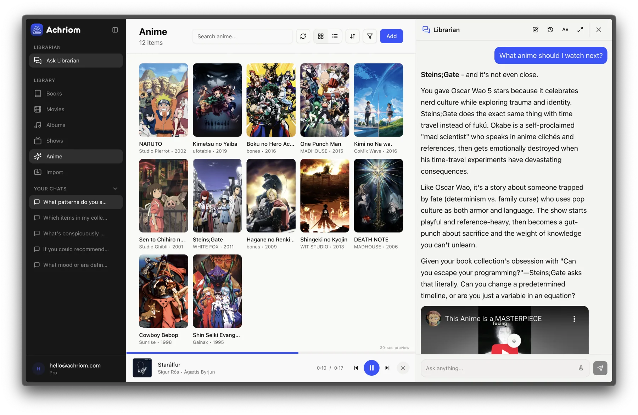Open the Albums library
638x415 pixels.
[76, 125]
